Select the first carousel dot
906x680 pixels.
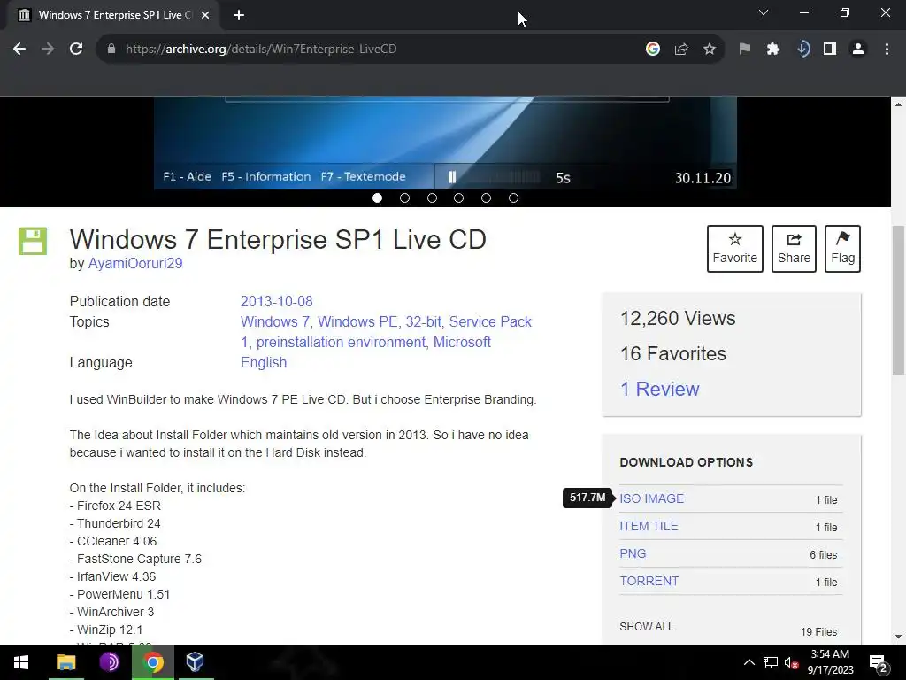coord(377,197)
